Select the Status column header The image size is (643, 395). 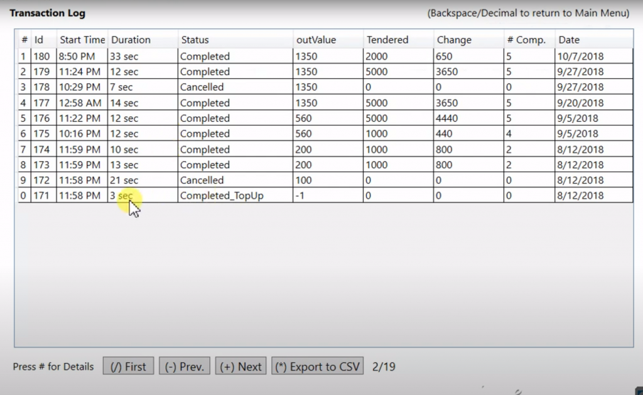(195, 39)
